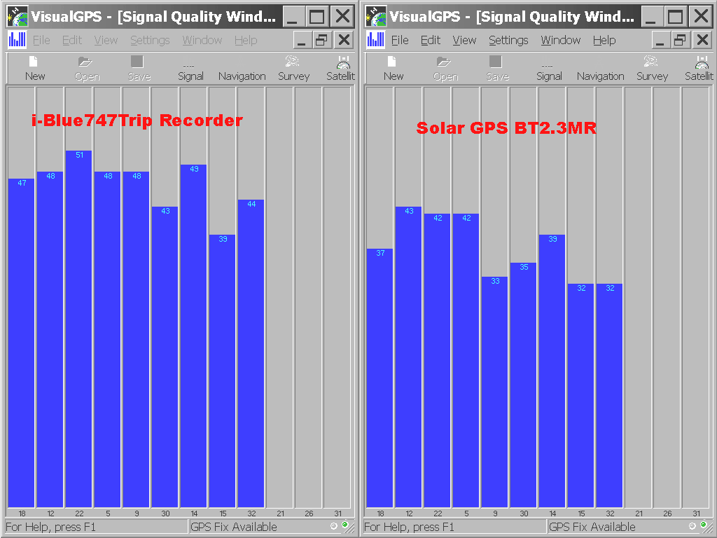The width and height of the screenshot is (717, 538).
Task: Restore the child document in left window
Action: tap(322, 40)
